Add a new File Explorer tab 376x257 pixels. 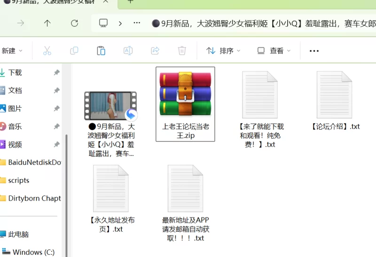pos(131,2)
